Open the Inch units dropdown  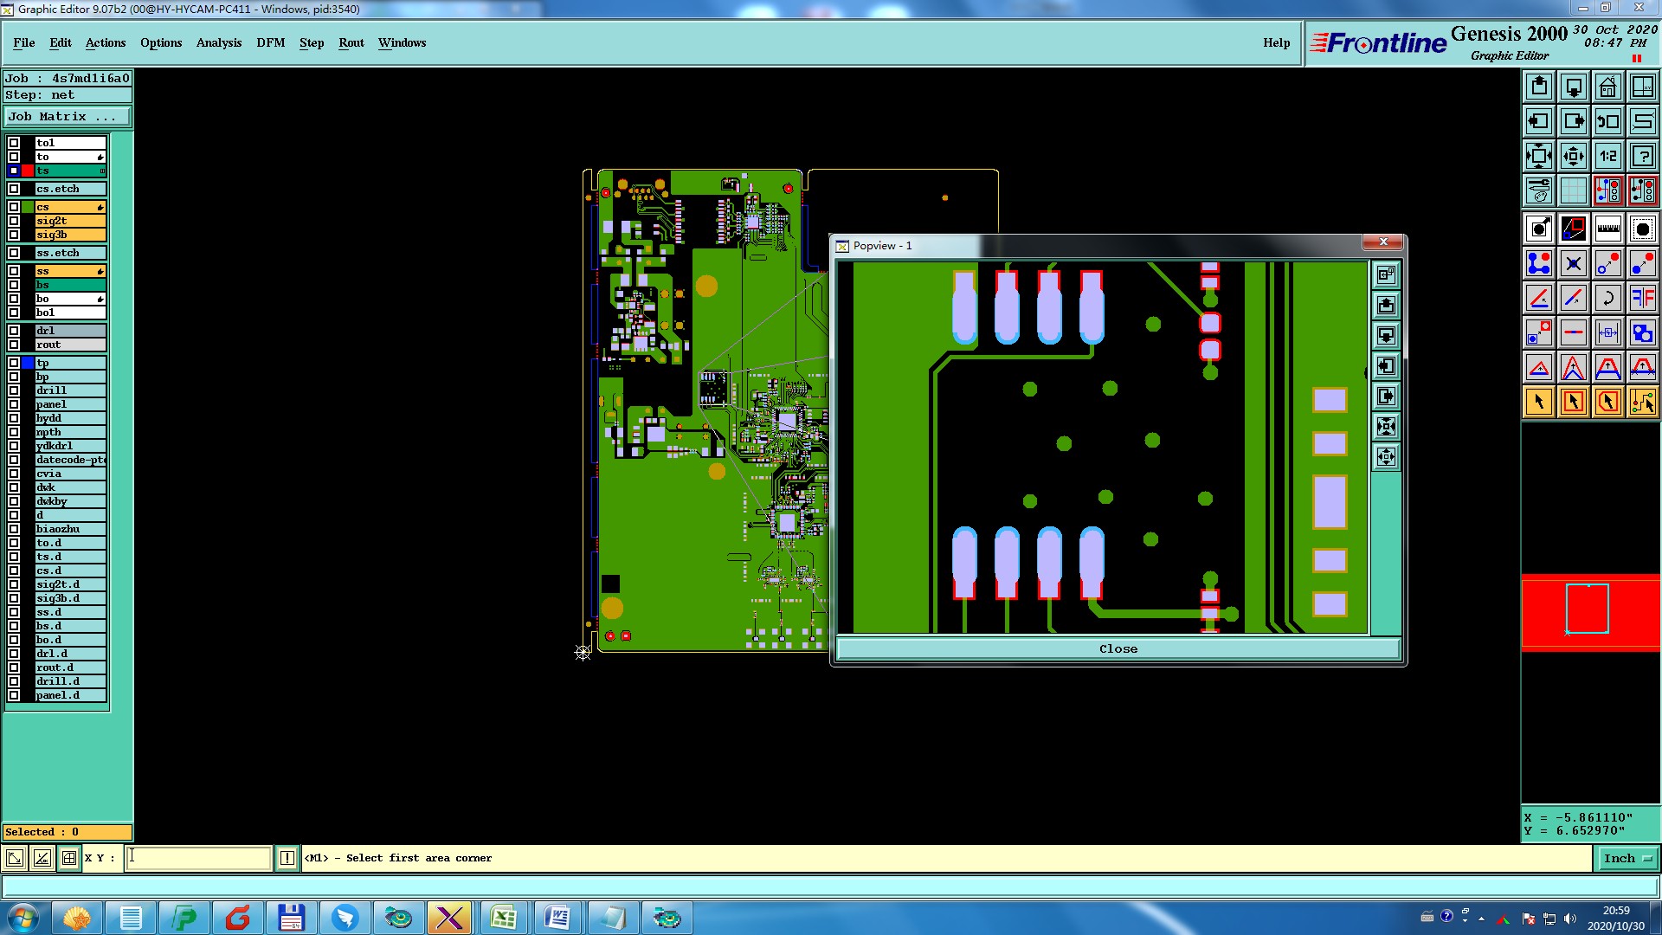tap(1627, 858)
